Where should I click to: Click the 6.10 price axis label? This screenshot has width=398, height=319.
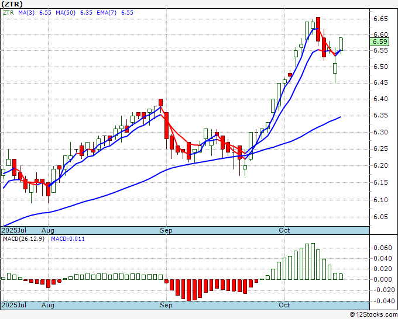(x=380, y=200)
